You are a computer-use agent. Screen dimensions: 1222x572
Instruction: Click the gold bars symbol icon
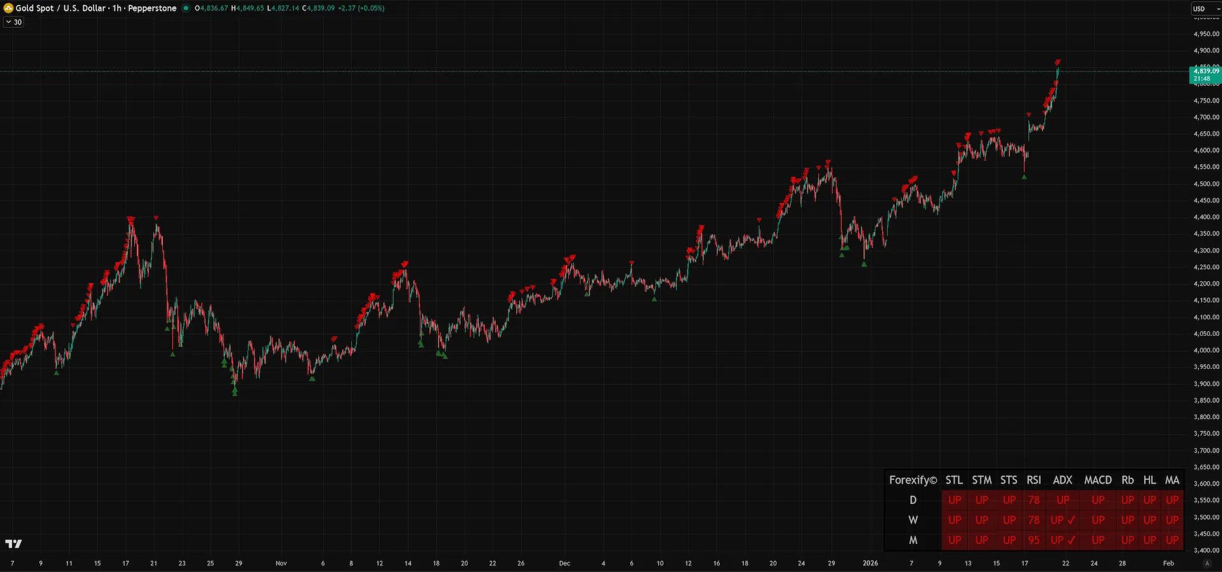click(8, 8)
